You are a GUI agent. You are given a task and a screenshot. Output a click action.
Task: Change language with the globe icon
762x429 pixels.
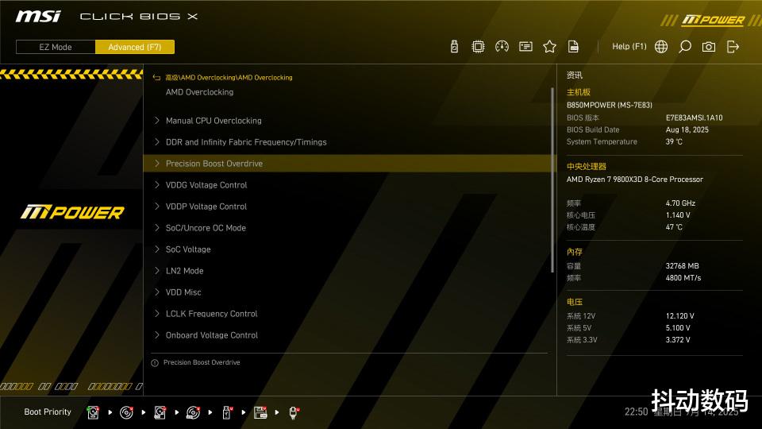click(x=661, y=47)
